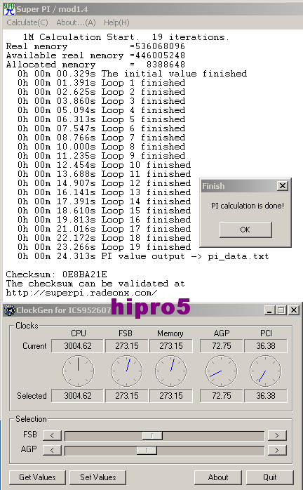Decrease FSB with left arrow button
303x490 pixels.
[52, 435]
